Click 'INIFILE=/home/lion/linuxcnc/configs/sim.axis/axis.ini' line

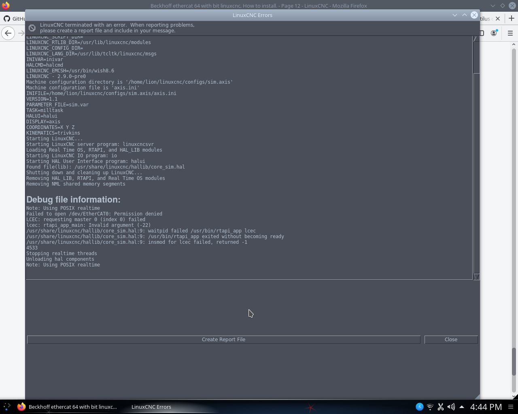[101, 93]
